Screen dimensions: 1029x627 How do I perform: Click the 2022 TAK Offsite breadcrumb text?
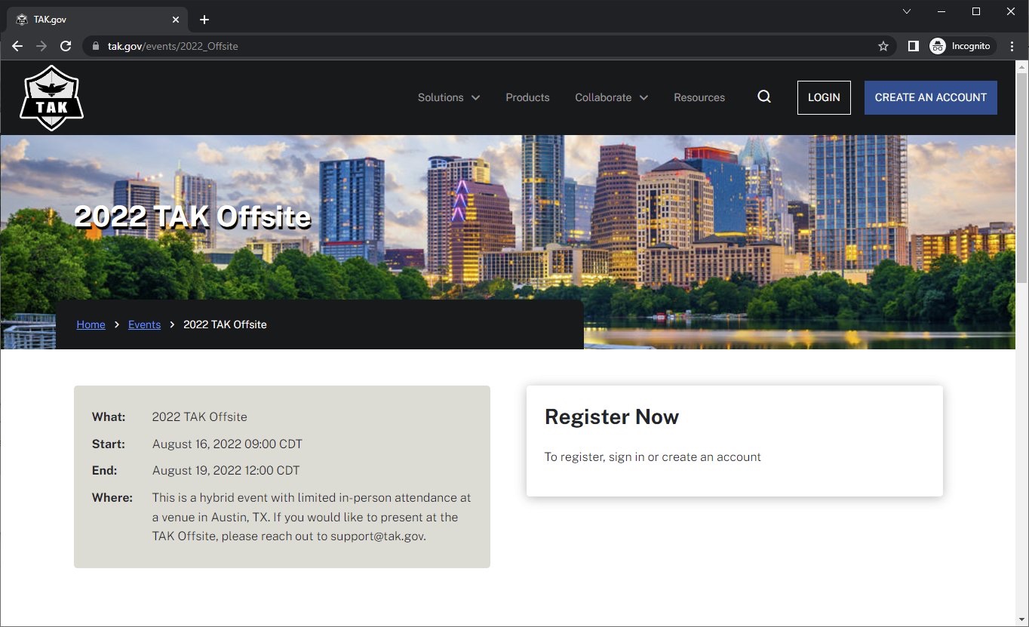click(x=225, y=324)
